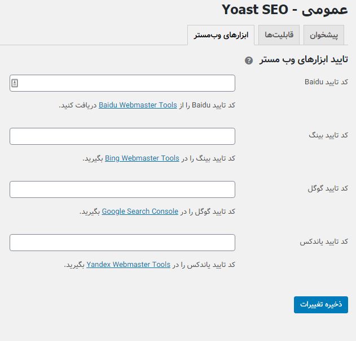Click into the کد تایید بینگ field

click(122, 136)
